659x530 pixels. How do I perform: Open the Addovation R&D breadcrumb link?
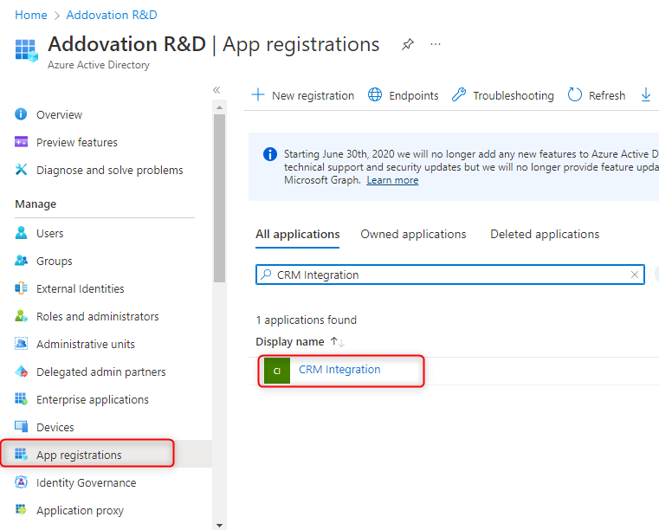pyautogui.click(x=112, y=15)
